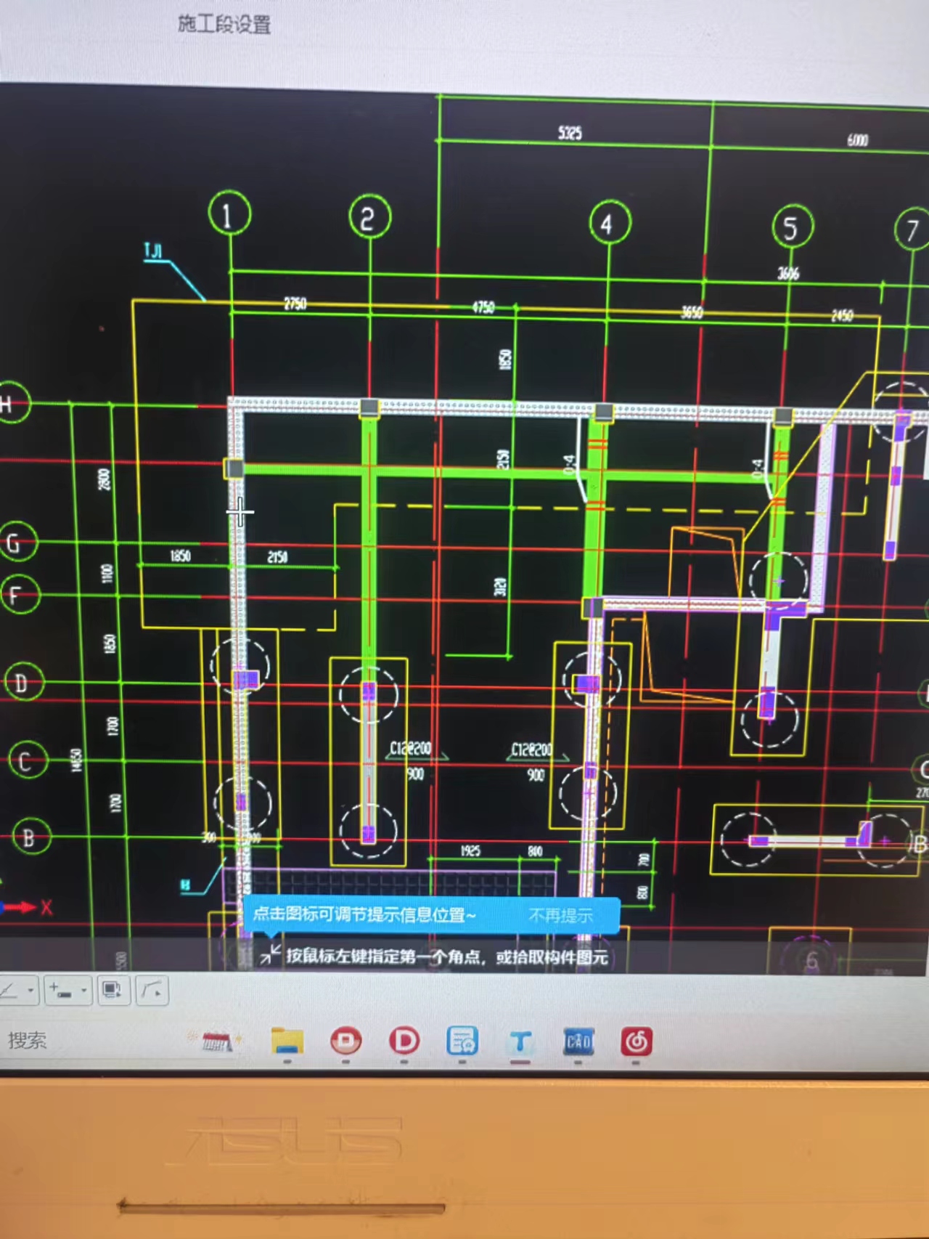Click the 3650 dimension text
Screen dimensions: 929x1239
pos(692,312)
